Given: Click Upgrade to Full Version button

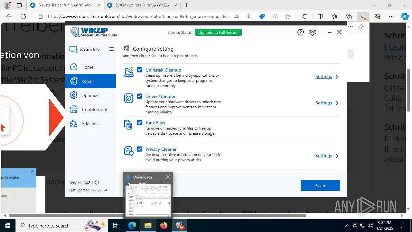Looking at the screenshot, I should [218, 32].
